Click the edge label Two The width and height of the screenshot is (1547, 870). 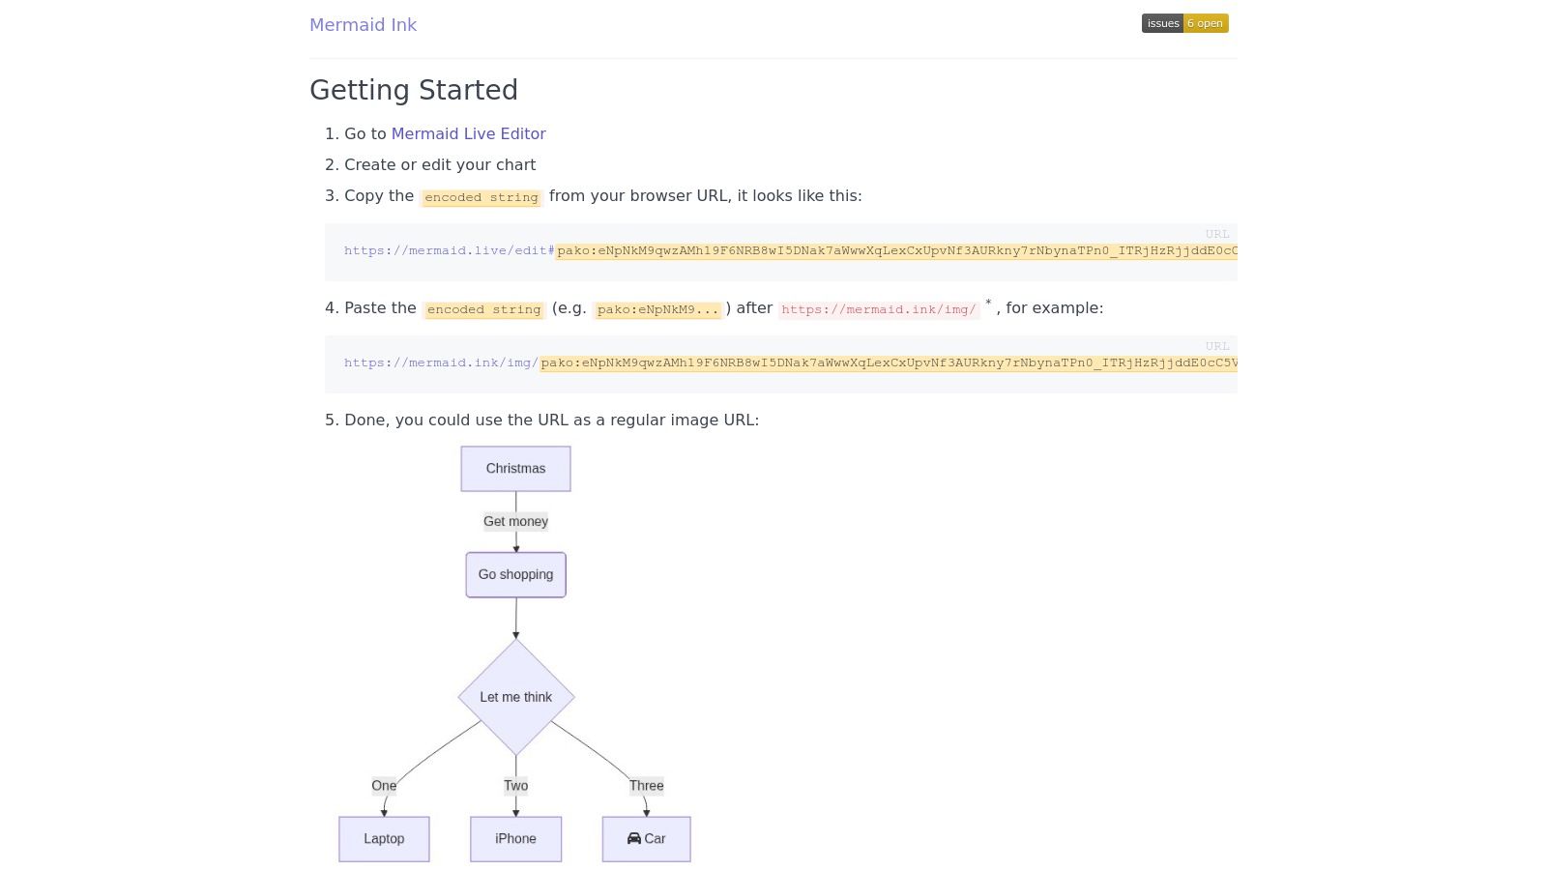click(x=515, y=786)
